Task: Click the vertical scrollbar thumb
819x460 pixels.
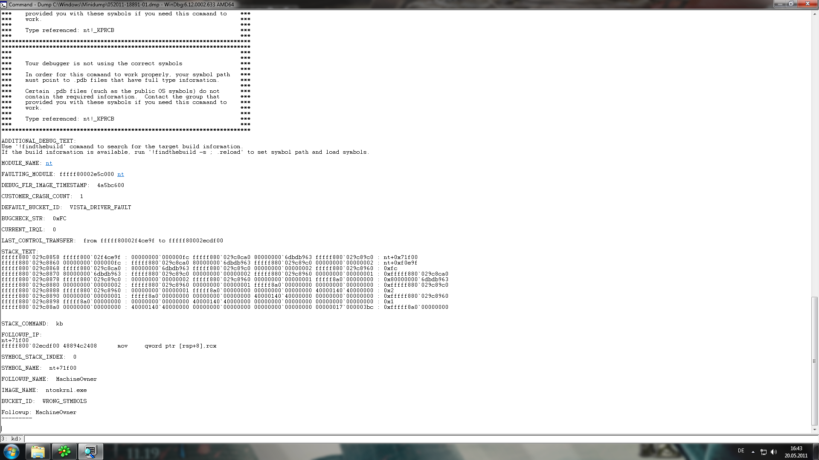Action: coord(815,361)
